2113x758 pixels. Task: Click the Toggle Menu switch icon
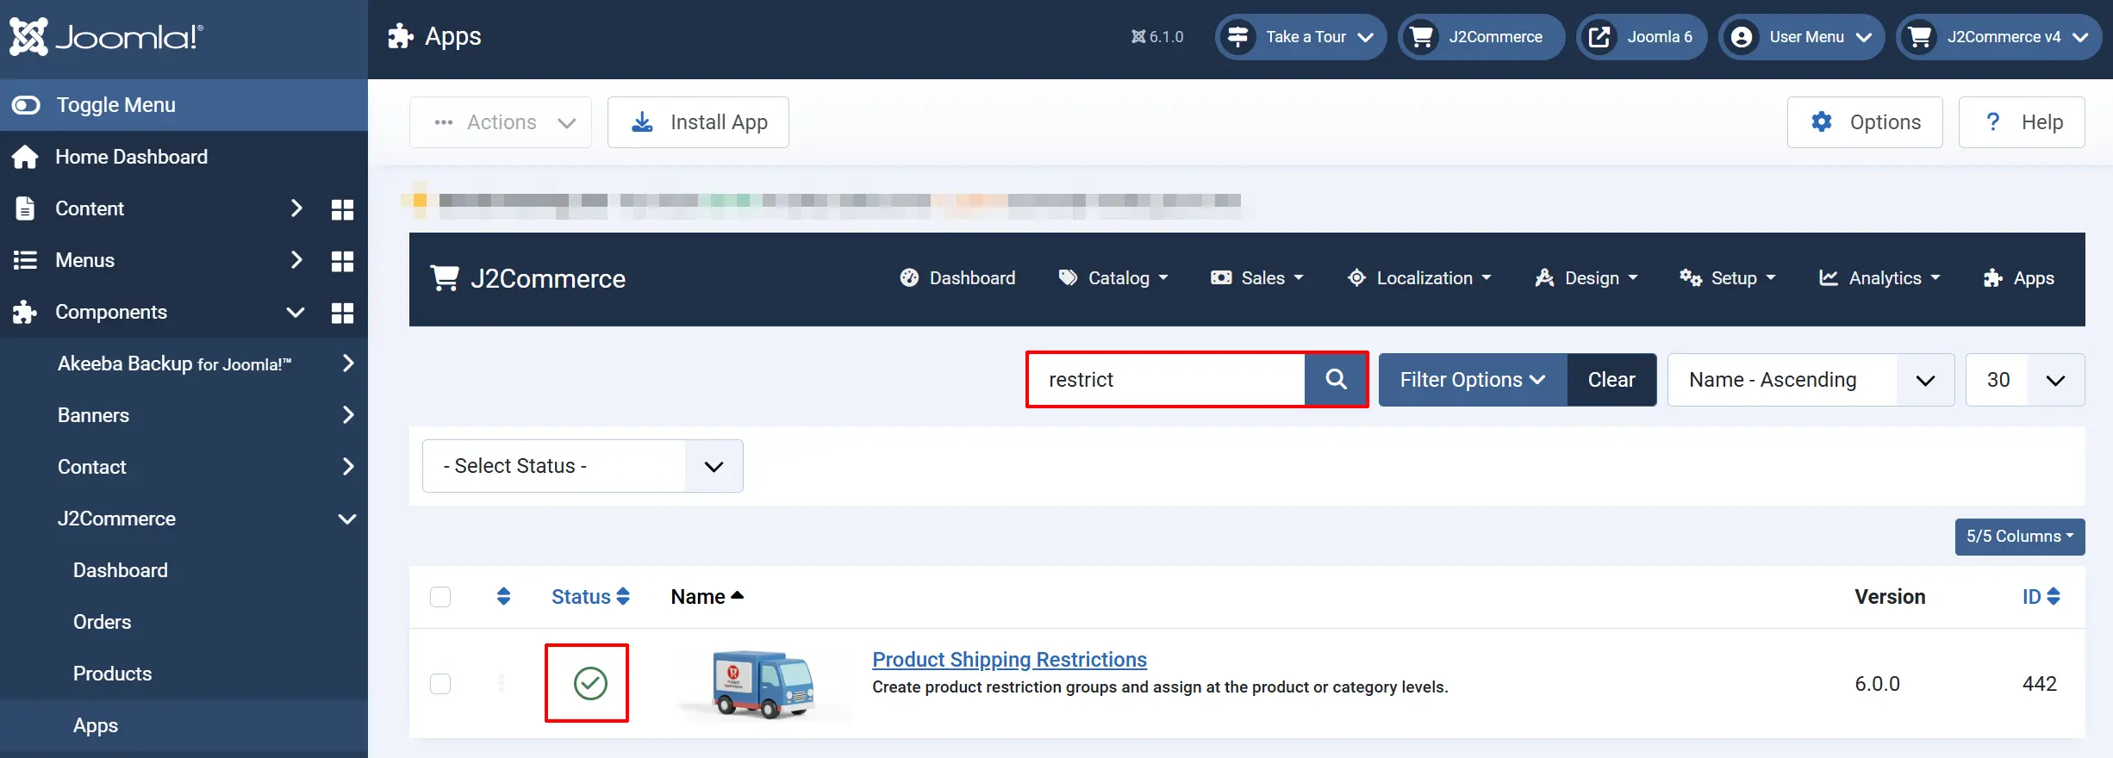tap(26, 105)
